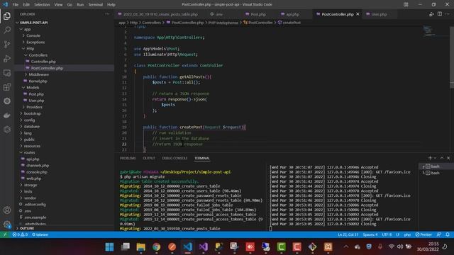
Task: Open the volume control in system tray
Action: (x=400, y=246)
